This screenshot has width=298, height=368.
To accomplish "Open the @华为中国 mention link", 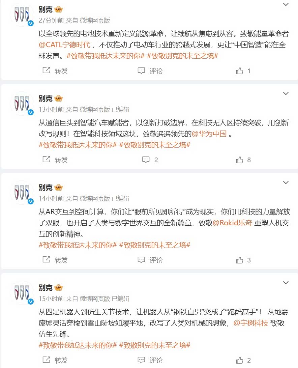I will click(209, 134).
